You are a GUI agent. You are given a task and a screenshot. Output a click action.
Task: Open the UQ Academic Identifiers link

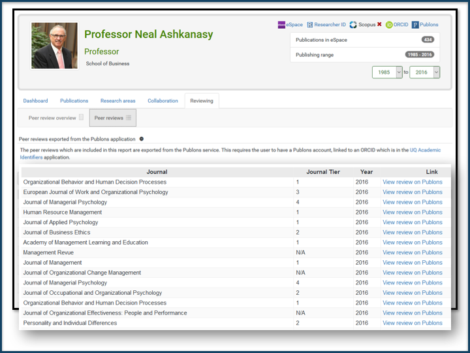[425, 150]
